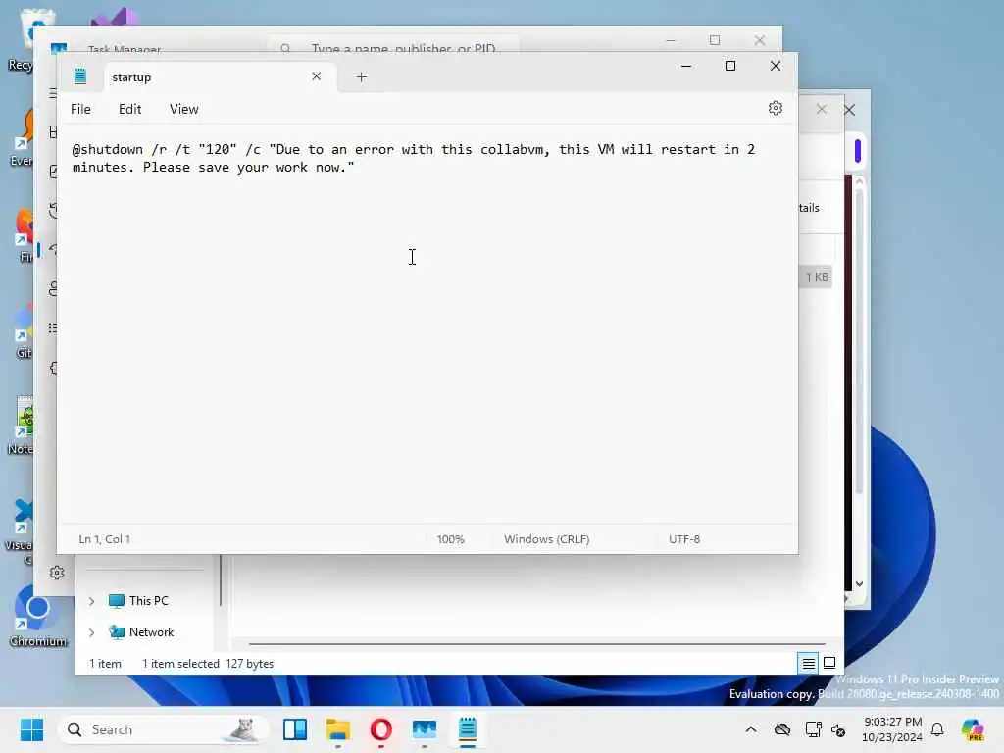Open Copilot preview icon in taskbar

click(973, 729)
